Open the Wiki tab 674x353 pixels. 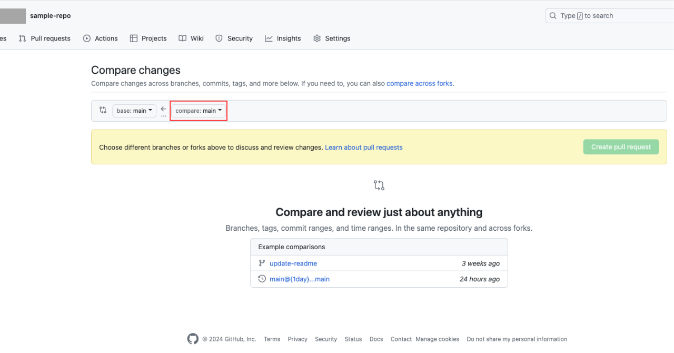point(191,38)
